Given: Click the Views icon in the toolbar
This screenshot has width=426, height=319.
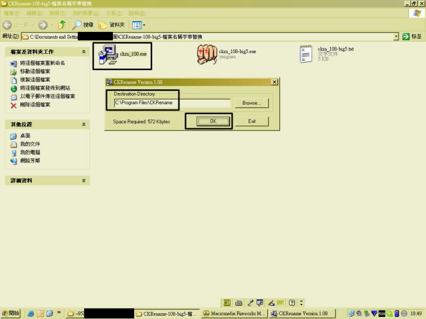Looking at the screenshot, I should tap(137, 25).
